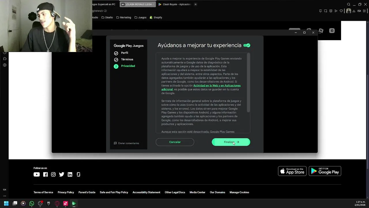Click the battery saver icon in toolbar
Screen dimensions: 369x208
pyautogui.click(x=359, y=11)
